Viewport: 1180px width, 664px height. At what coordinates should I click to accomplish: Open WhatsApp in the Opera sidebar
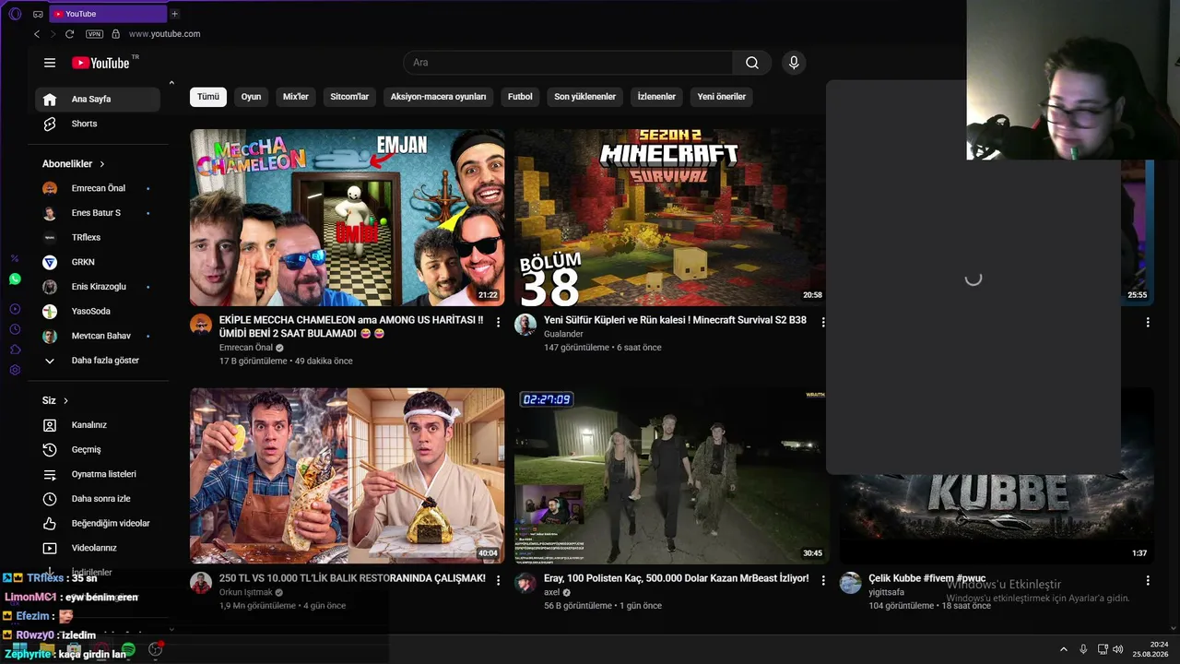pyautogui.click(x=15, y=279)
